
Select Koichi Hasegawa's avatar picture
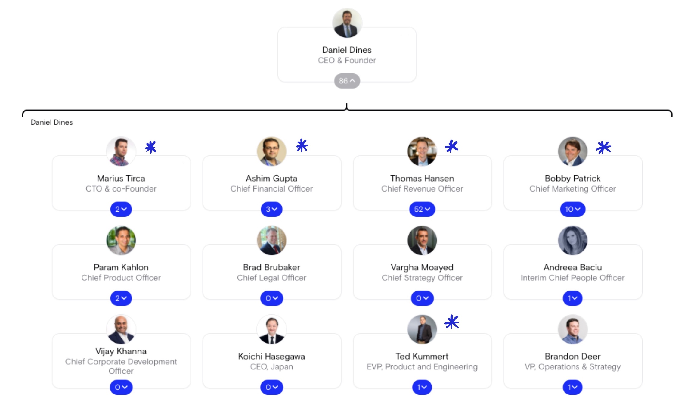[x=271, y=329]
